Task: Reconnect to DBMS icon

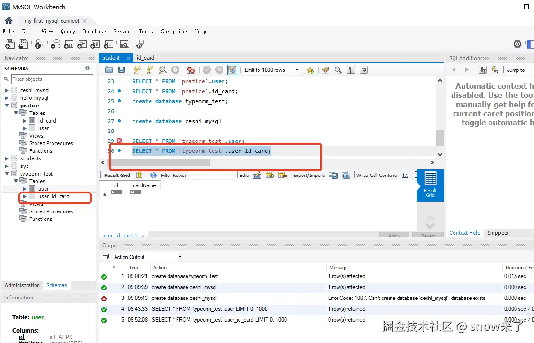Action: click(x=140, y=44)
